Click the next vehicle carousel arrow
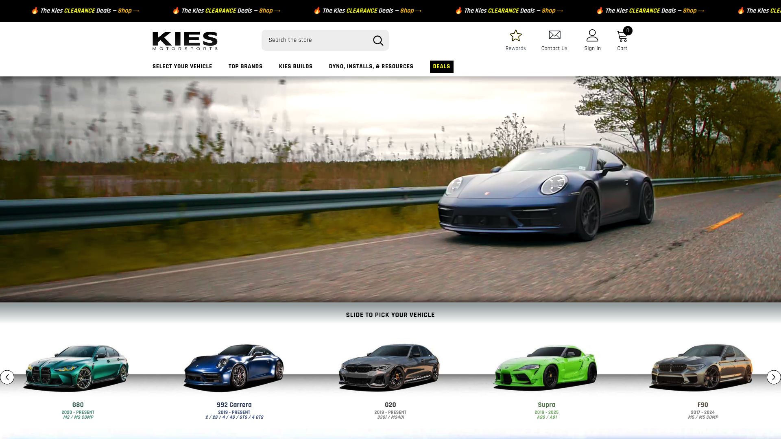 tap(774, 377)
